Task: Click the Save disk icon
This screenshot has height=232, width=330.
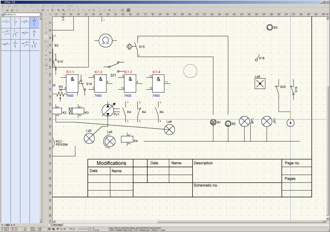Action: (12, 10)
